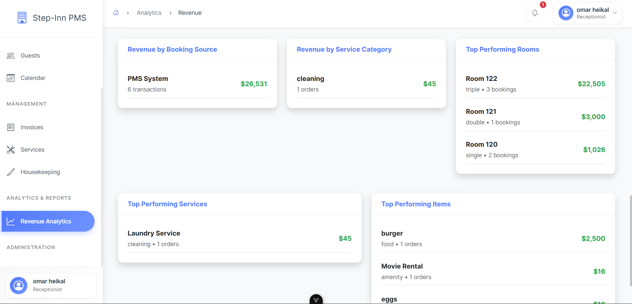Image resolution: width=632 pixels, height=304 pixels.
Task: Navigate to the Analytics breadcrumb item
Action: pos(149,13)
